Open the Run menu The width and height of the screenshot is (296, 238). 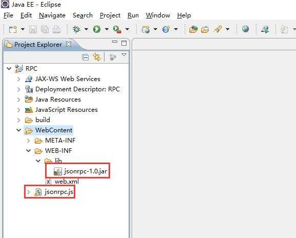[133, 15]
